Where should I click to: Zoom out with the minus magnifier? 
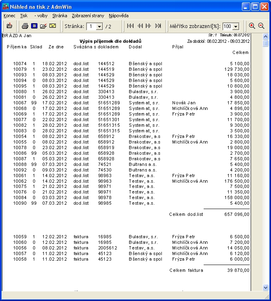[261, 26]
